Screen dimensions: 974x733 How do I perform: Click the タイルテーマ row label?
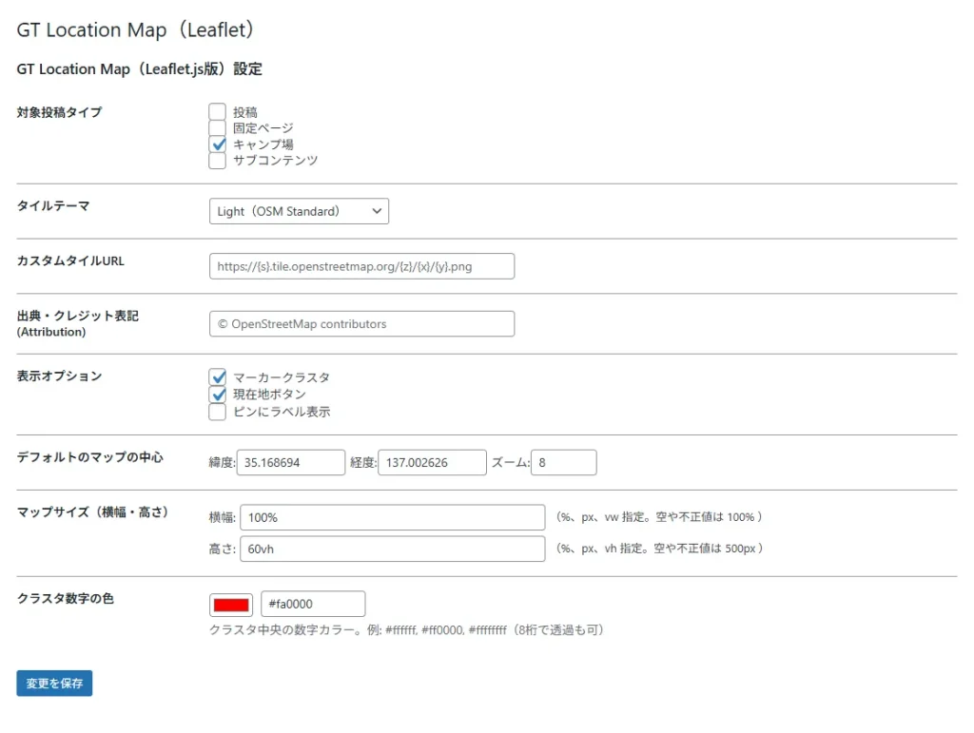point(53,205)
